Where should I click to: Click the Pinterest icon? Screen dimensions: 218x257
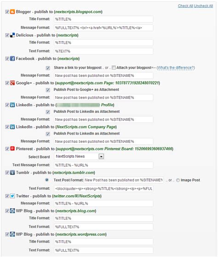(12, 148)
